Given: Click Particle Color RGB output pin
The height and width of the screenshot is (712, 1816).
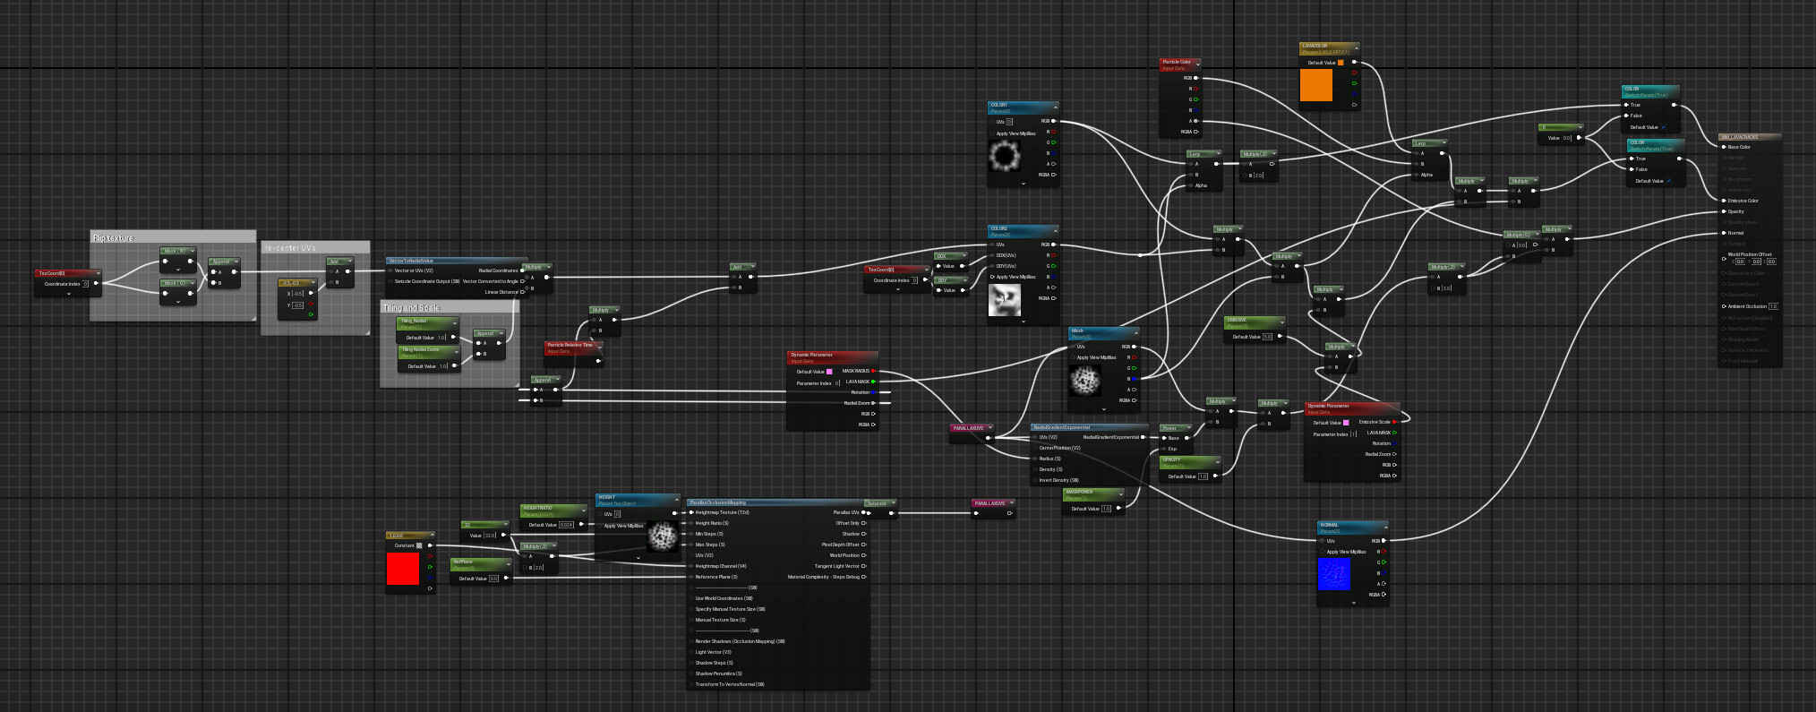Looking at the screenshot, I should point(1195,78).
